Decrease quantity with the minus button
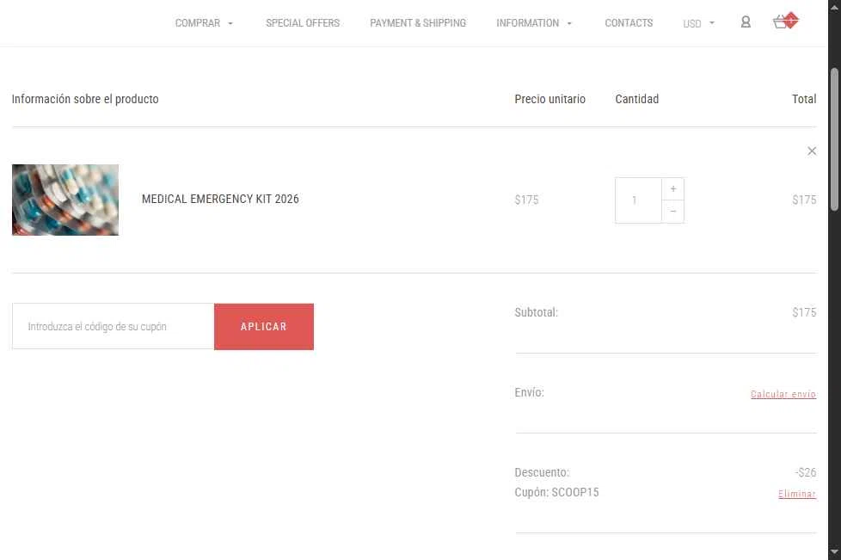 [x=673, y=212]
